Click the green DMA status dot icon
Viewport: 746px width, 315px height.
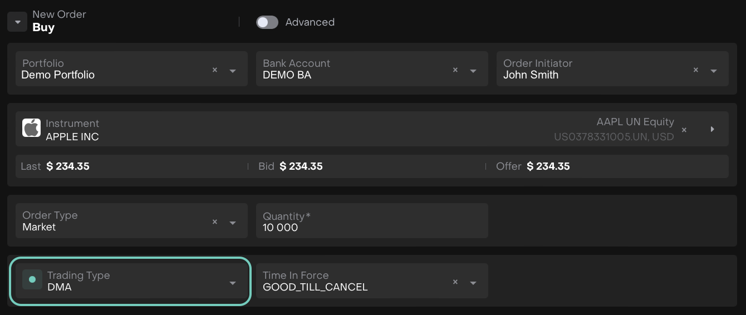[x=32, y=279]
